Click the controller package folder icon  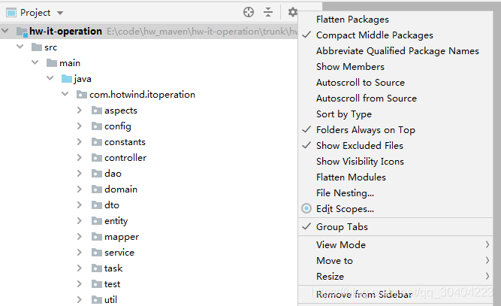[96, 158]
